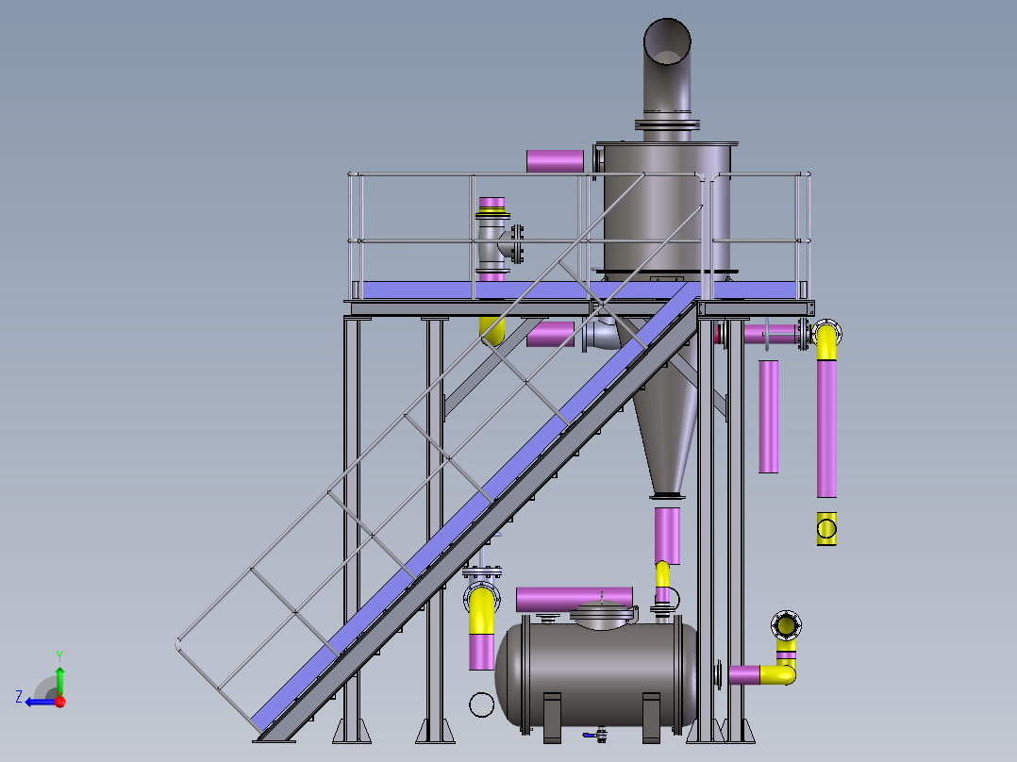Select the yellow elbow under platform left
This screenshot has width=1017, height=762.
tap(492, 331)
